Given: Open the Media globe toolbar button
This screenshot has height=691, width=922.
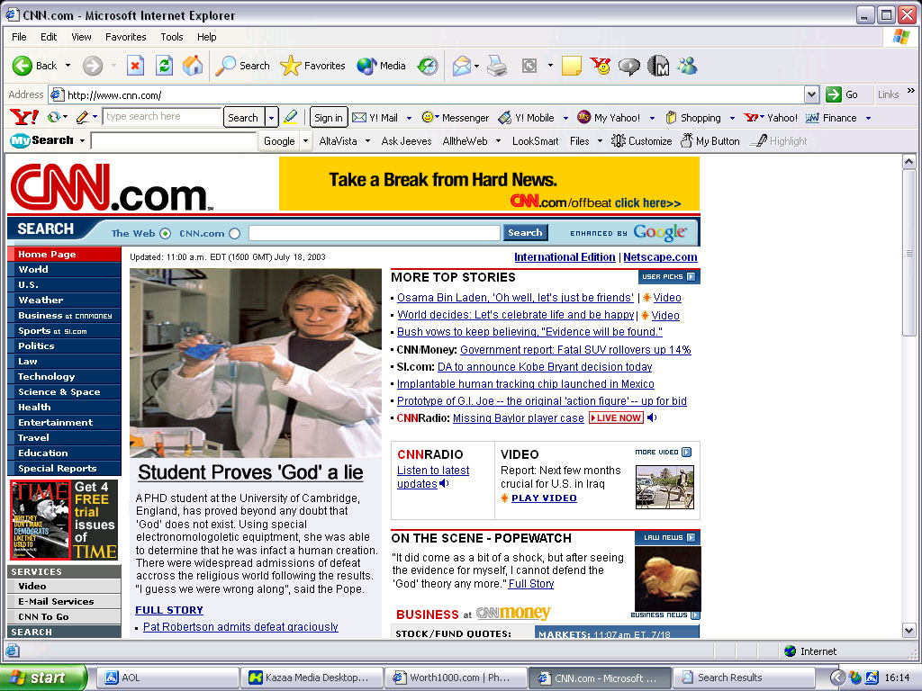Looking at the screenshot, I should [x=381, y=66].
